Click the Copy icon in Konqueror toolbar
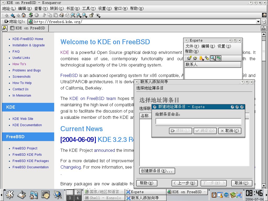Viewport: 268px width, 201px height. tap(49, 15)
